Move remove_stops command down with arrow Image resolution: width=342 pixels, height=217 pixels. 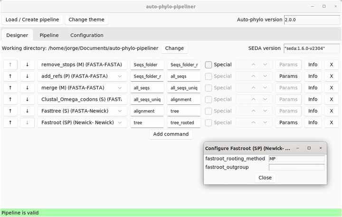pyautogui.click(x=27, y=65)
